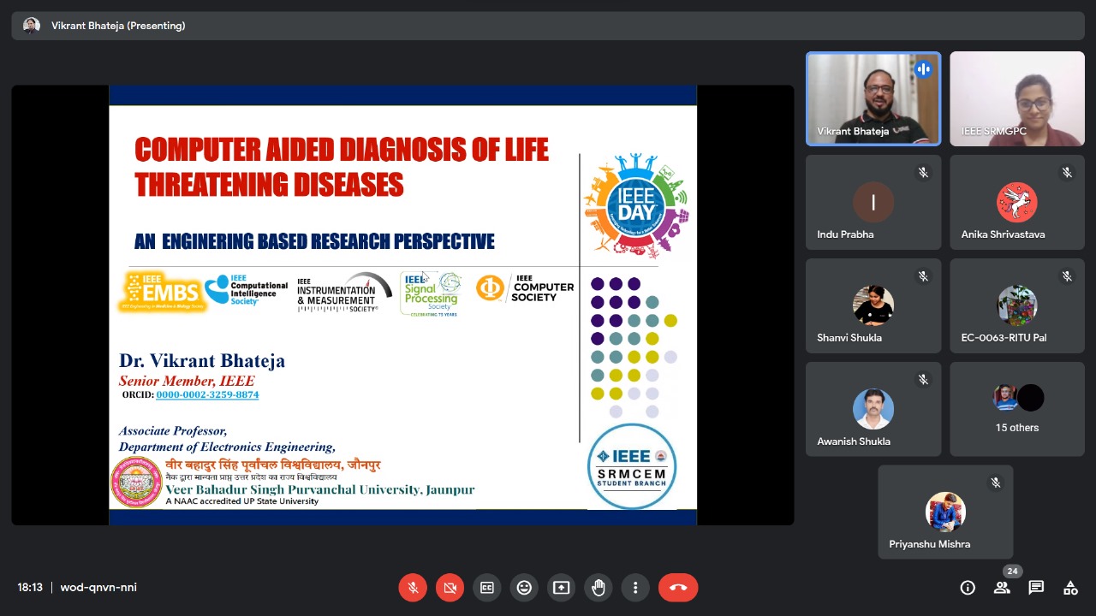Viewport: 1096px width, 616px height.
Task: Click Priyanshu Mishra's participant tile
Action: 945,512
